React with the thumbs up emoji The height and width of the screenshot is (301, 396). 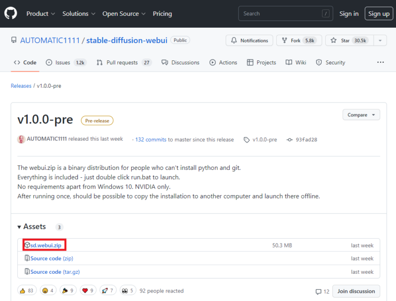tap(27, 290)
